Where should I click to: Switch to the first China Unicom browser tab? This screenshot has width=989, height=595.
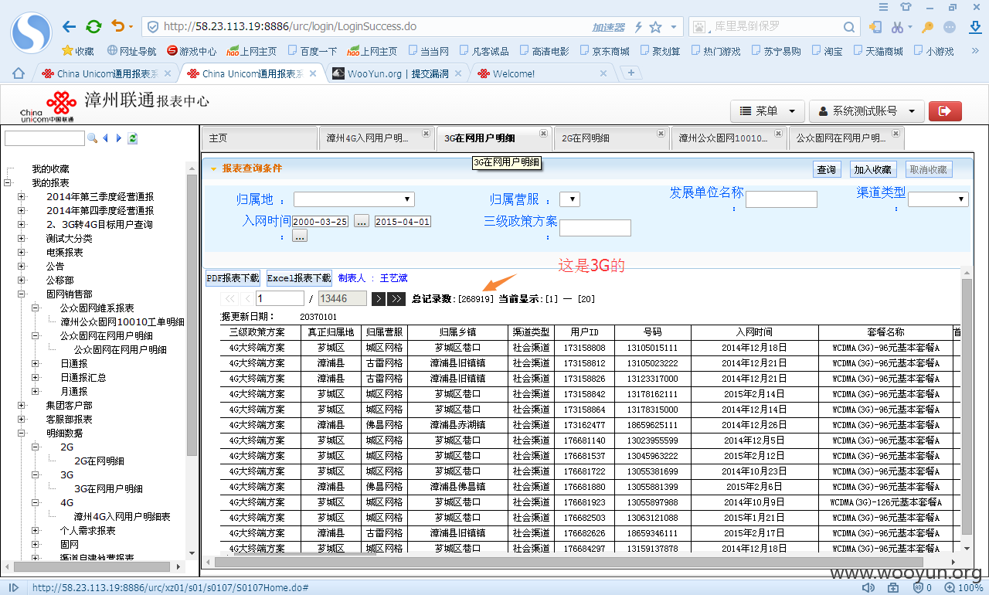click(105, 73)
